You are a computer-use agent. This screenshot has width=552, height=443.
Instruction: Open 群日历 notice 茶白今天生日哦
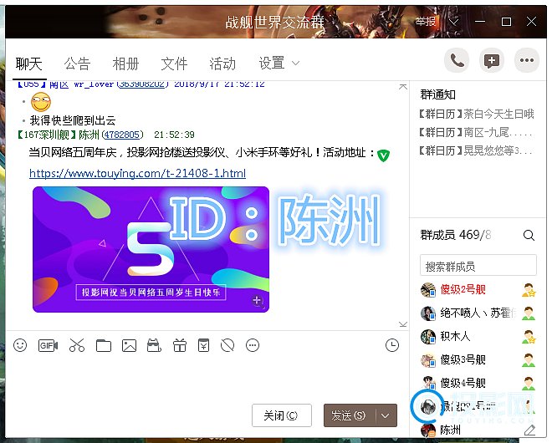tap(477, 114)
